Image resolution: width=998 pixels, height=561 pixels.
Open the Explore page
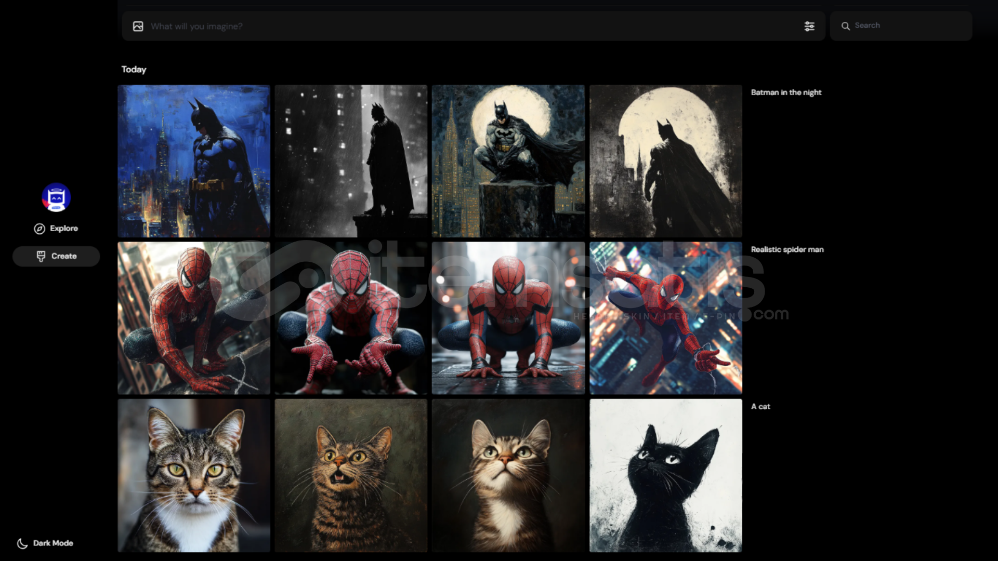point(56,229)
